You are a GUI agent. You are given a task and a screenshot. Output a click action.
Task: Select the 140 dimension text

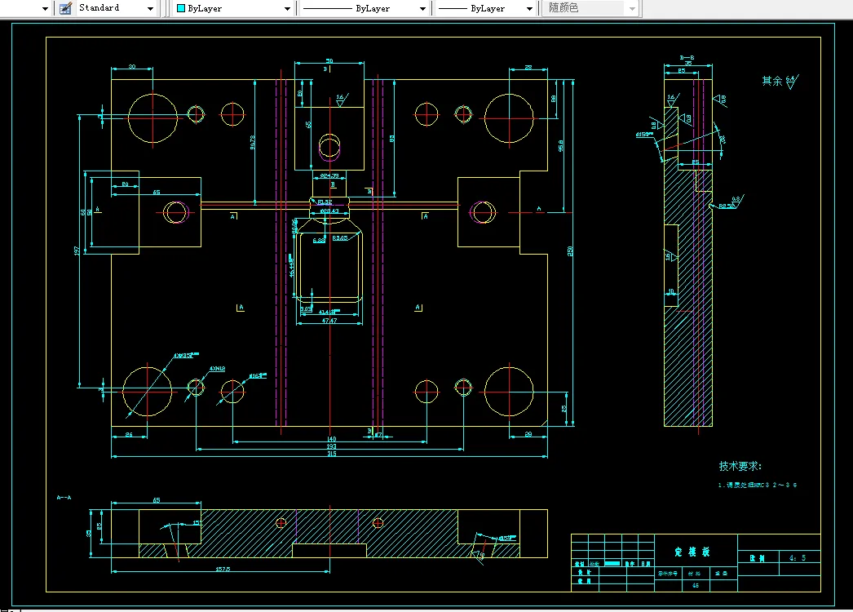331,438
